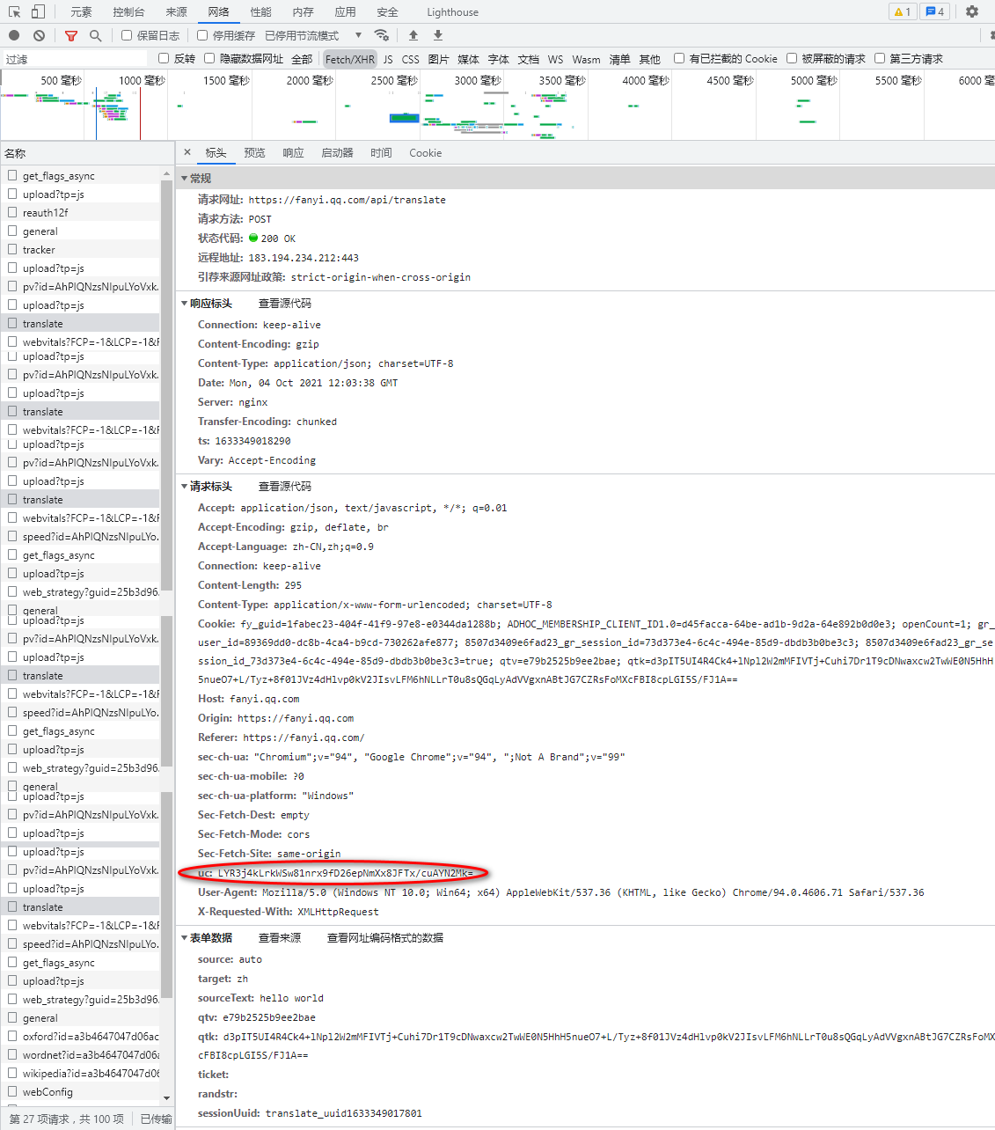This screenshot has width=995, height=1130.
Task: Enable the 保留日志 checkbox
Action: [127, 35]
